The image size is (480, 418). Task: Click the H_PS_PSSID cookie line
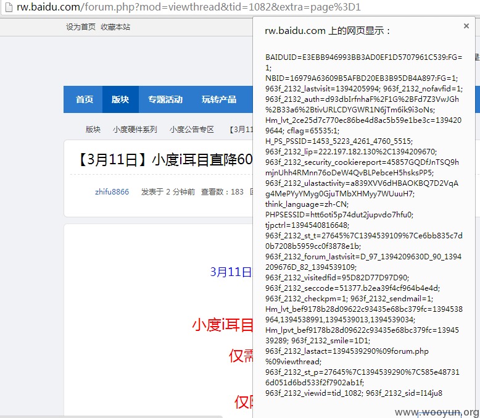[339, 141]
